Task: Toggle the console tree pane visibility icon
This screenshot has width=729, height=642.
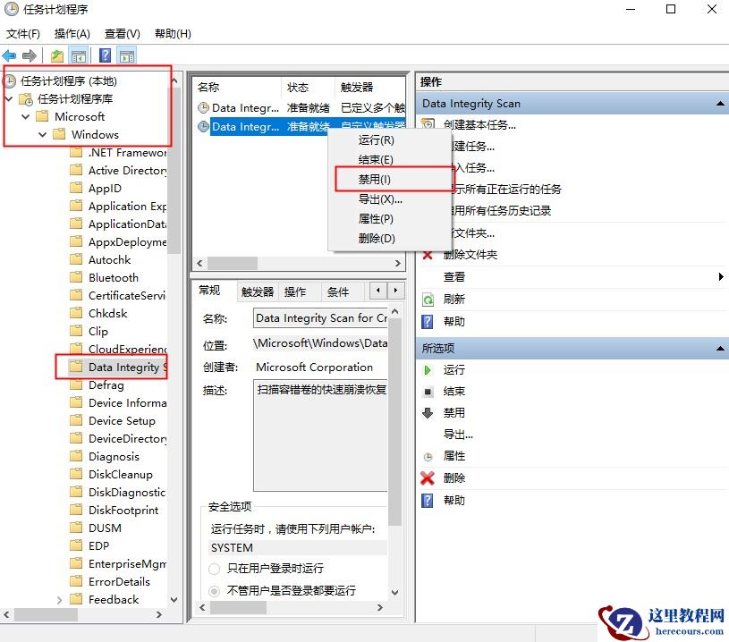Action: pyautogui.click(x=79, y=55)
